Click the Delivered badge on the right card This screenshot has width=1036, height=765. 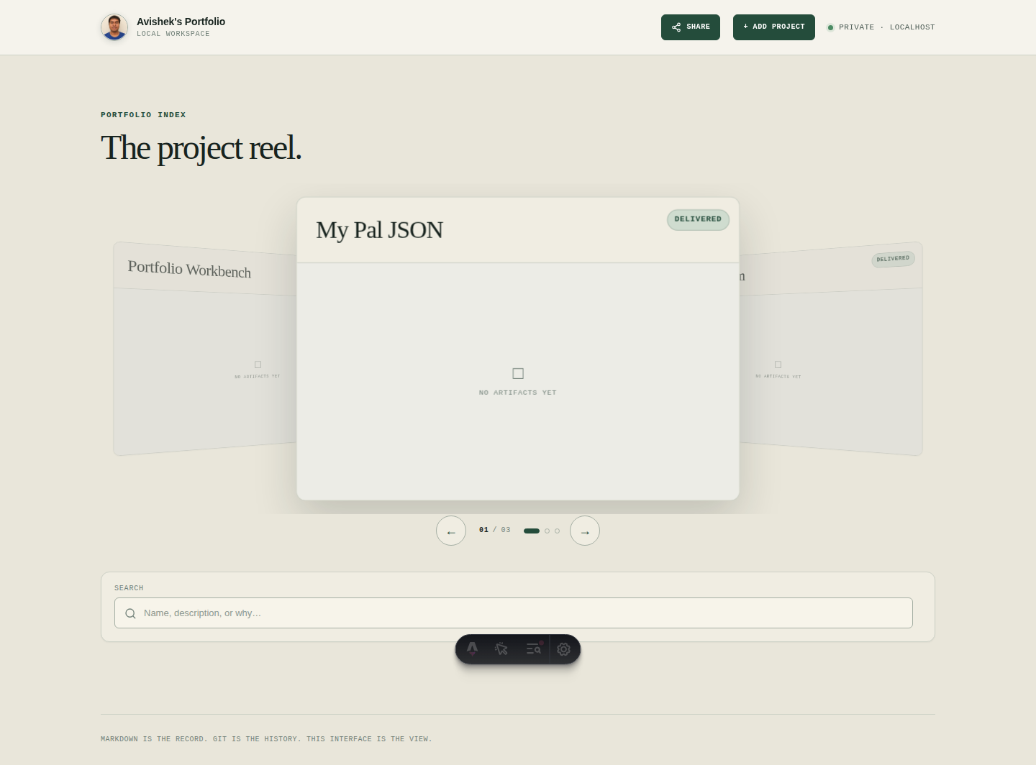click(893, 259)
